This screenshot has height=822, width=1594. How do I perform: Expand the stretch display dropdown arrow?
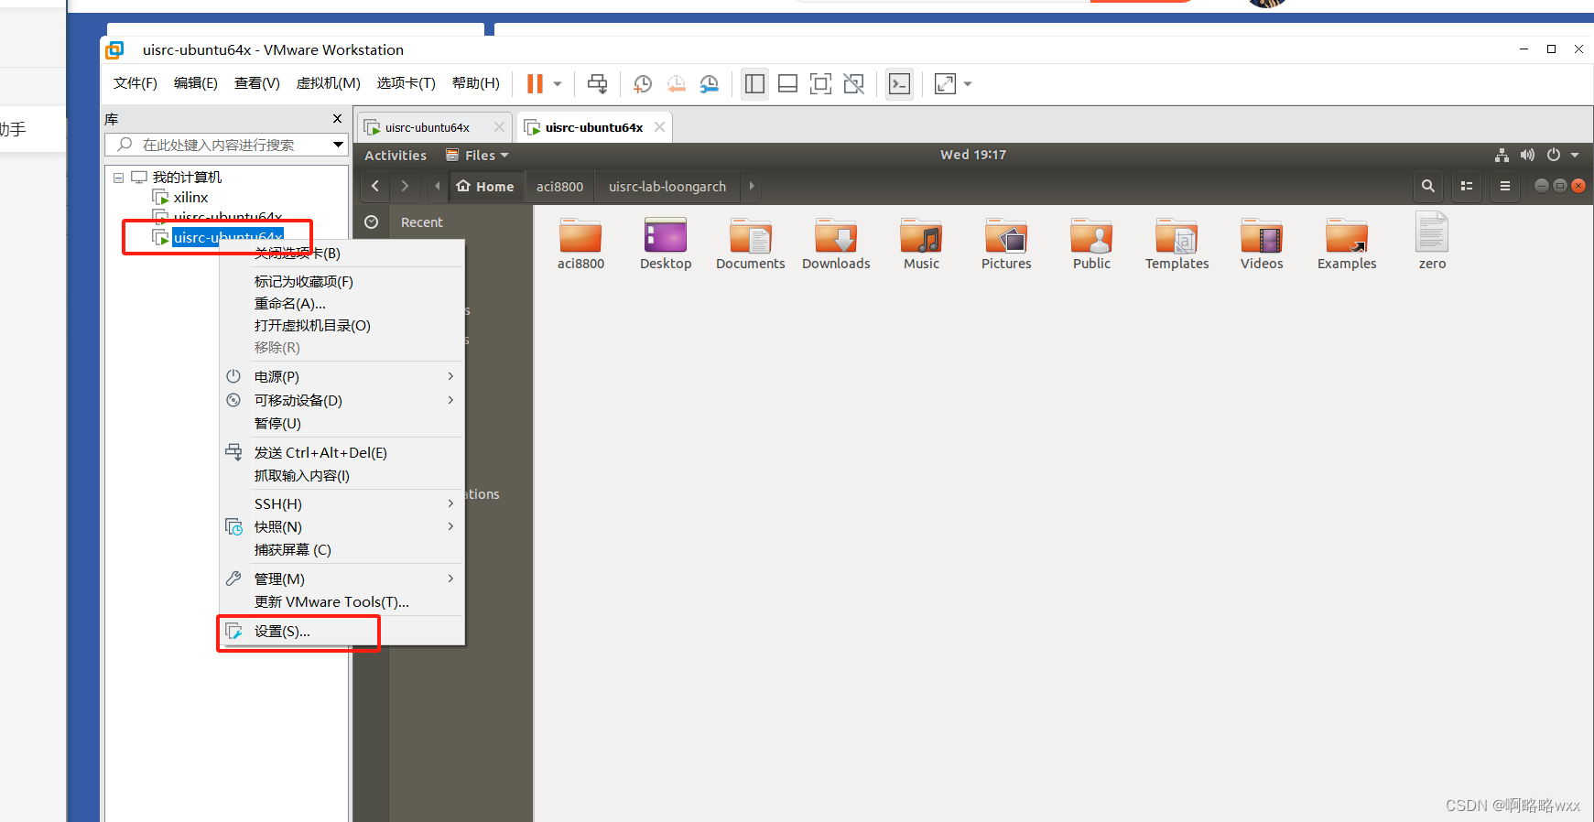[968, 84]
